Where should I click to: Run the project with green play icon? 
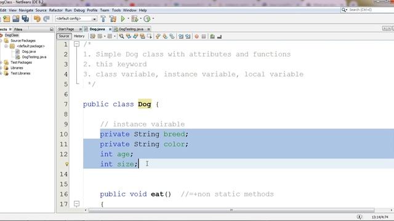[x=123, y=19]
